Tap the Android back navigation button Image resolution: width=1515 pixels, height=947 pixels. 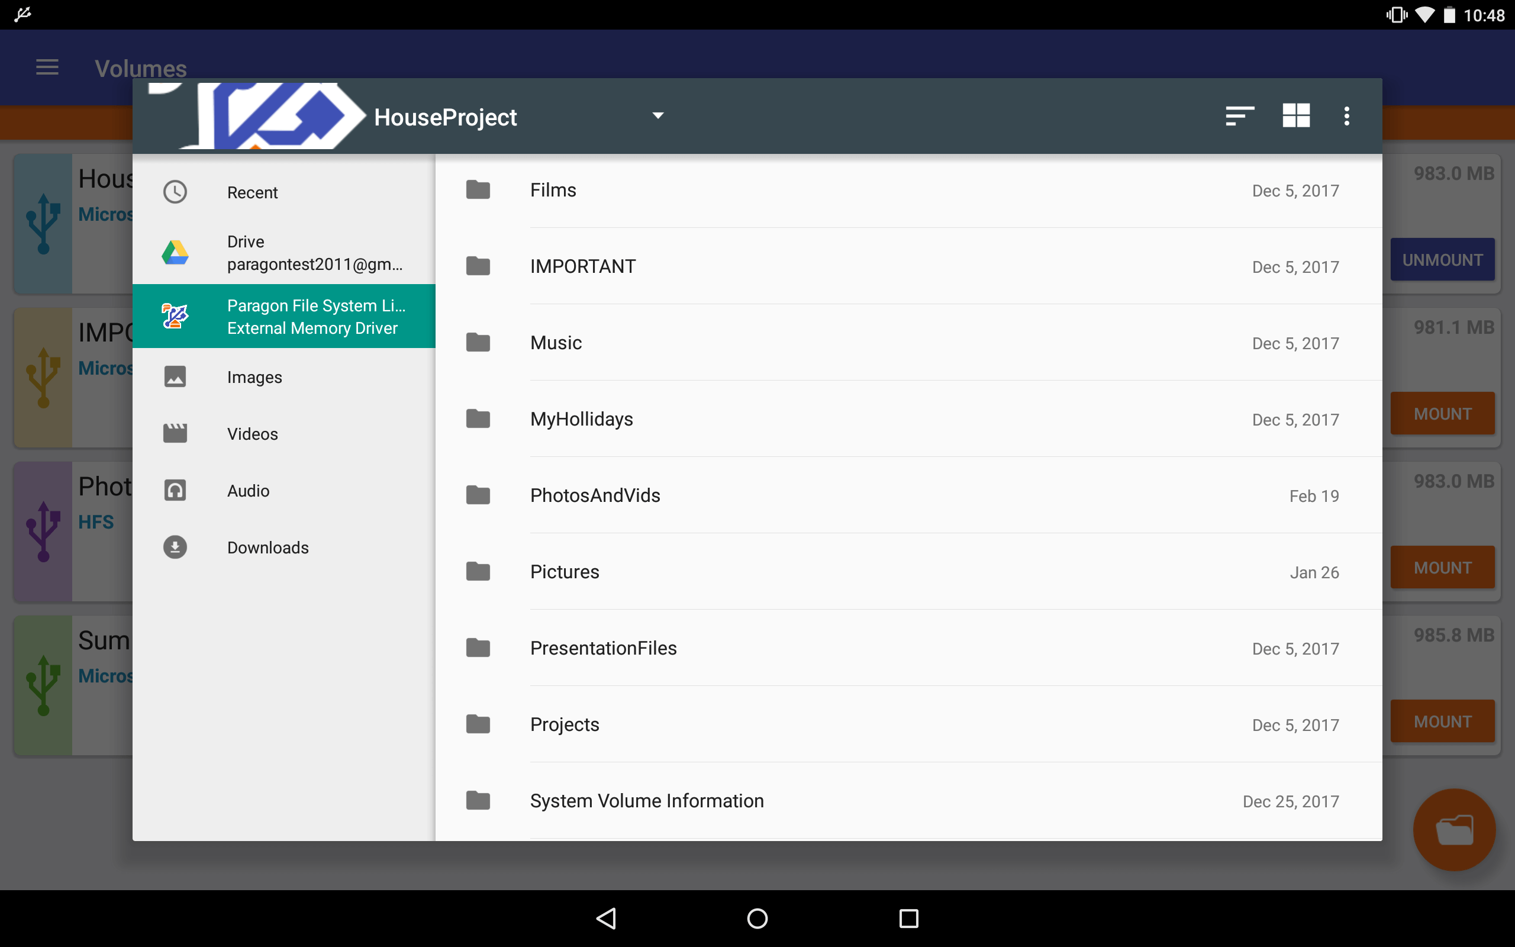[606, 918]
